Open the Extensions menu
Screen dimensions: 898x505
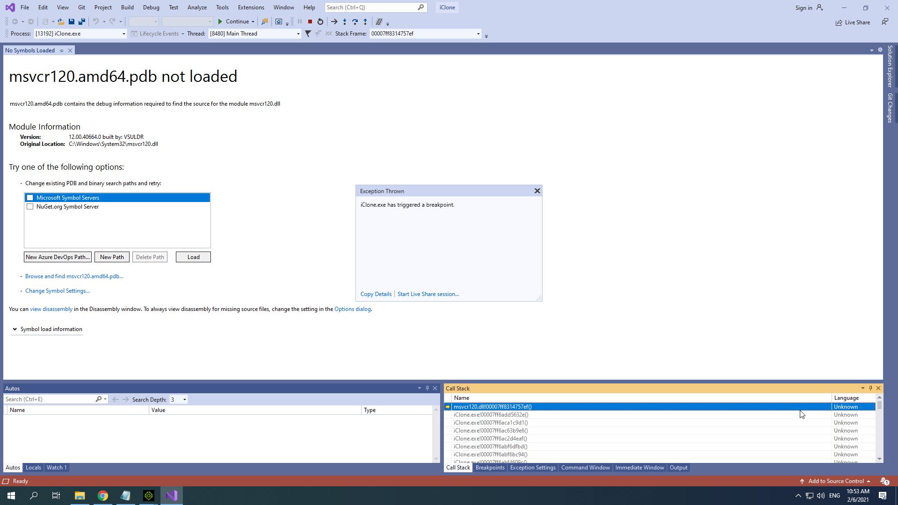pyautogui.click(x=251, y=7)
